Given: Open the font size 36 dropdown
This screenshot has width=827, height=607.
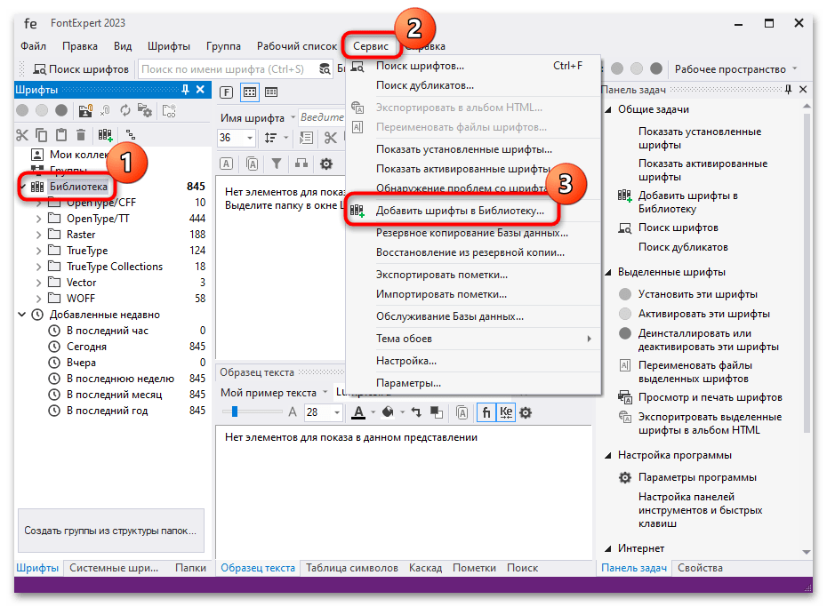Looking at the screenshot, I should pyautogui.click(x=250, y=138).
